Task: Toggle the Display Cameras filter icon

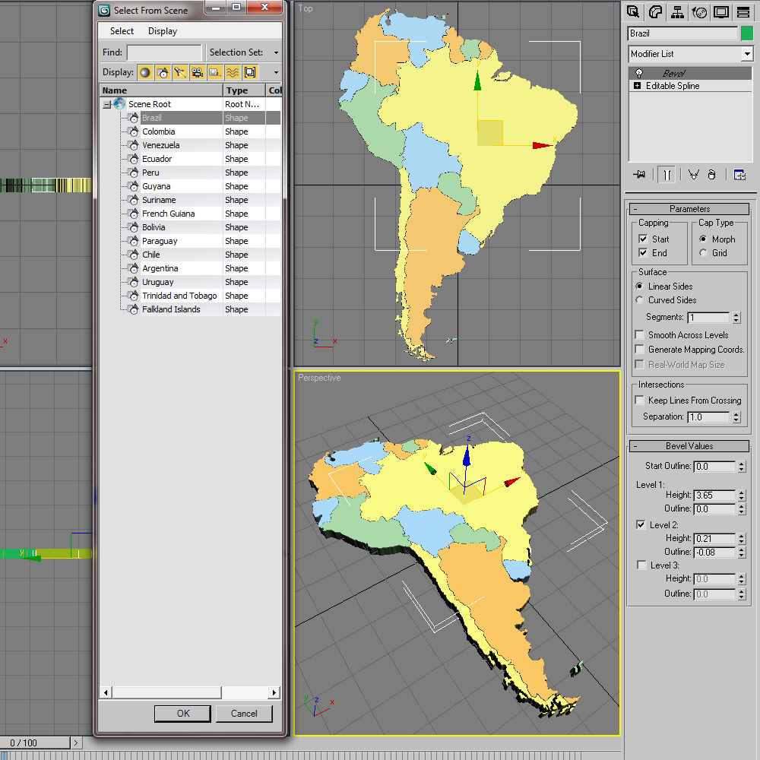Action: (x=198, y=71)
